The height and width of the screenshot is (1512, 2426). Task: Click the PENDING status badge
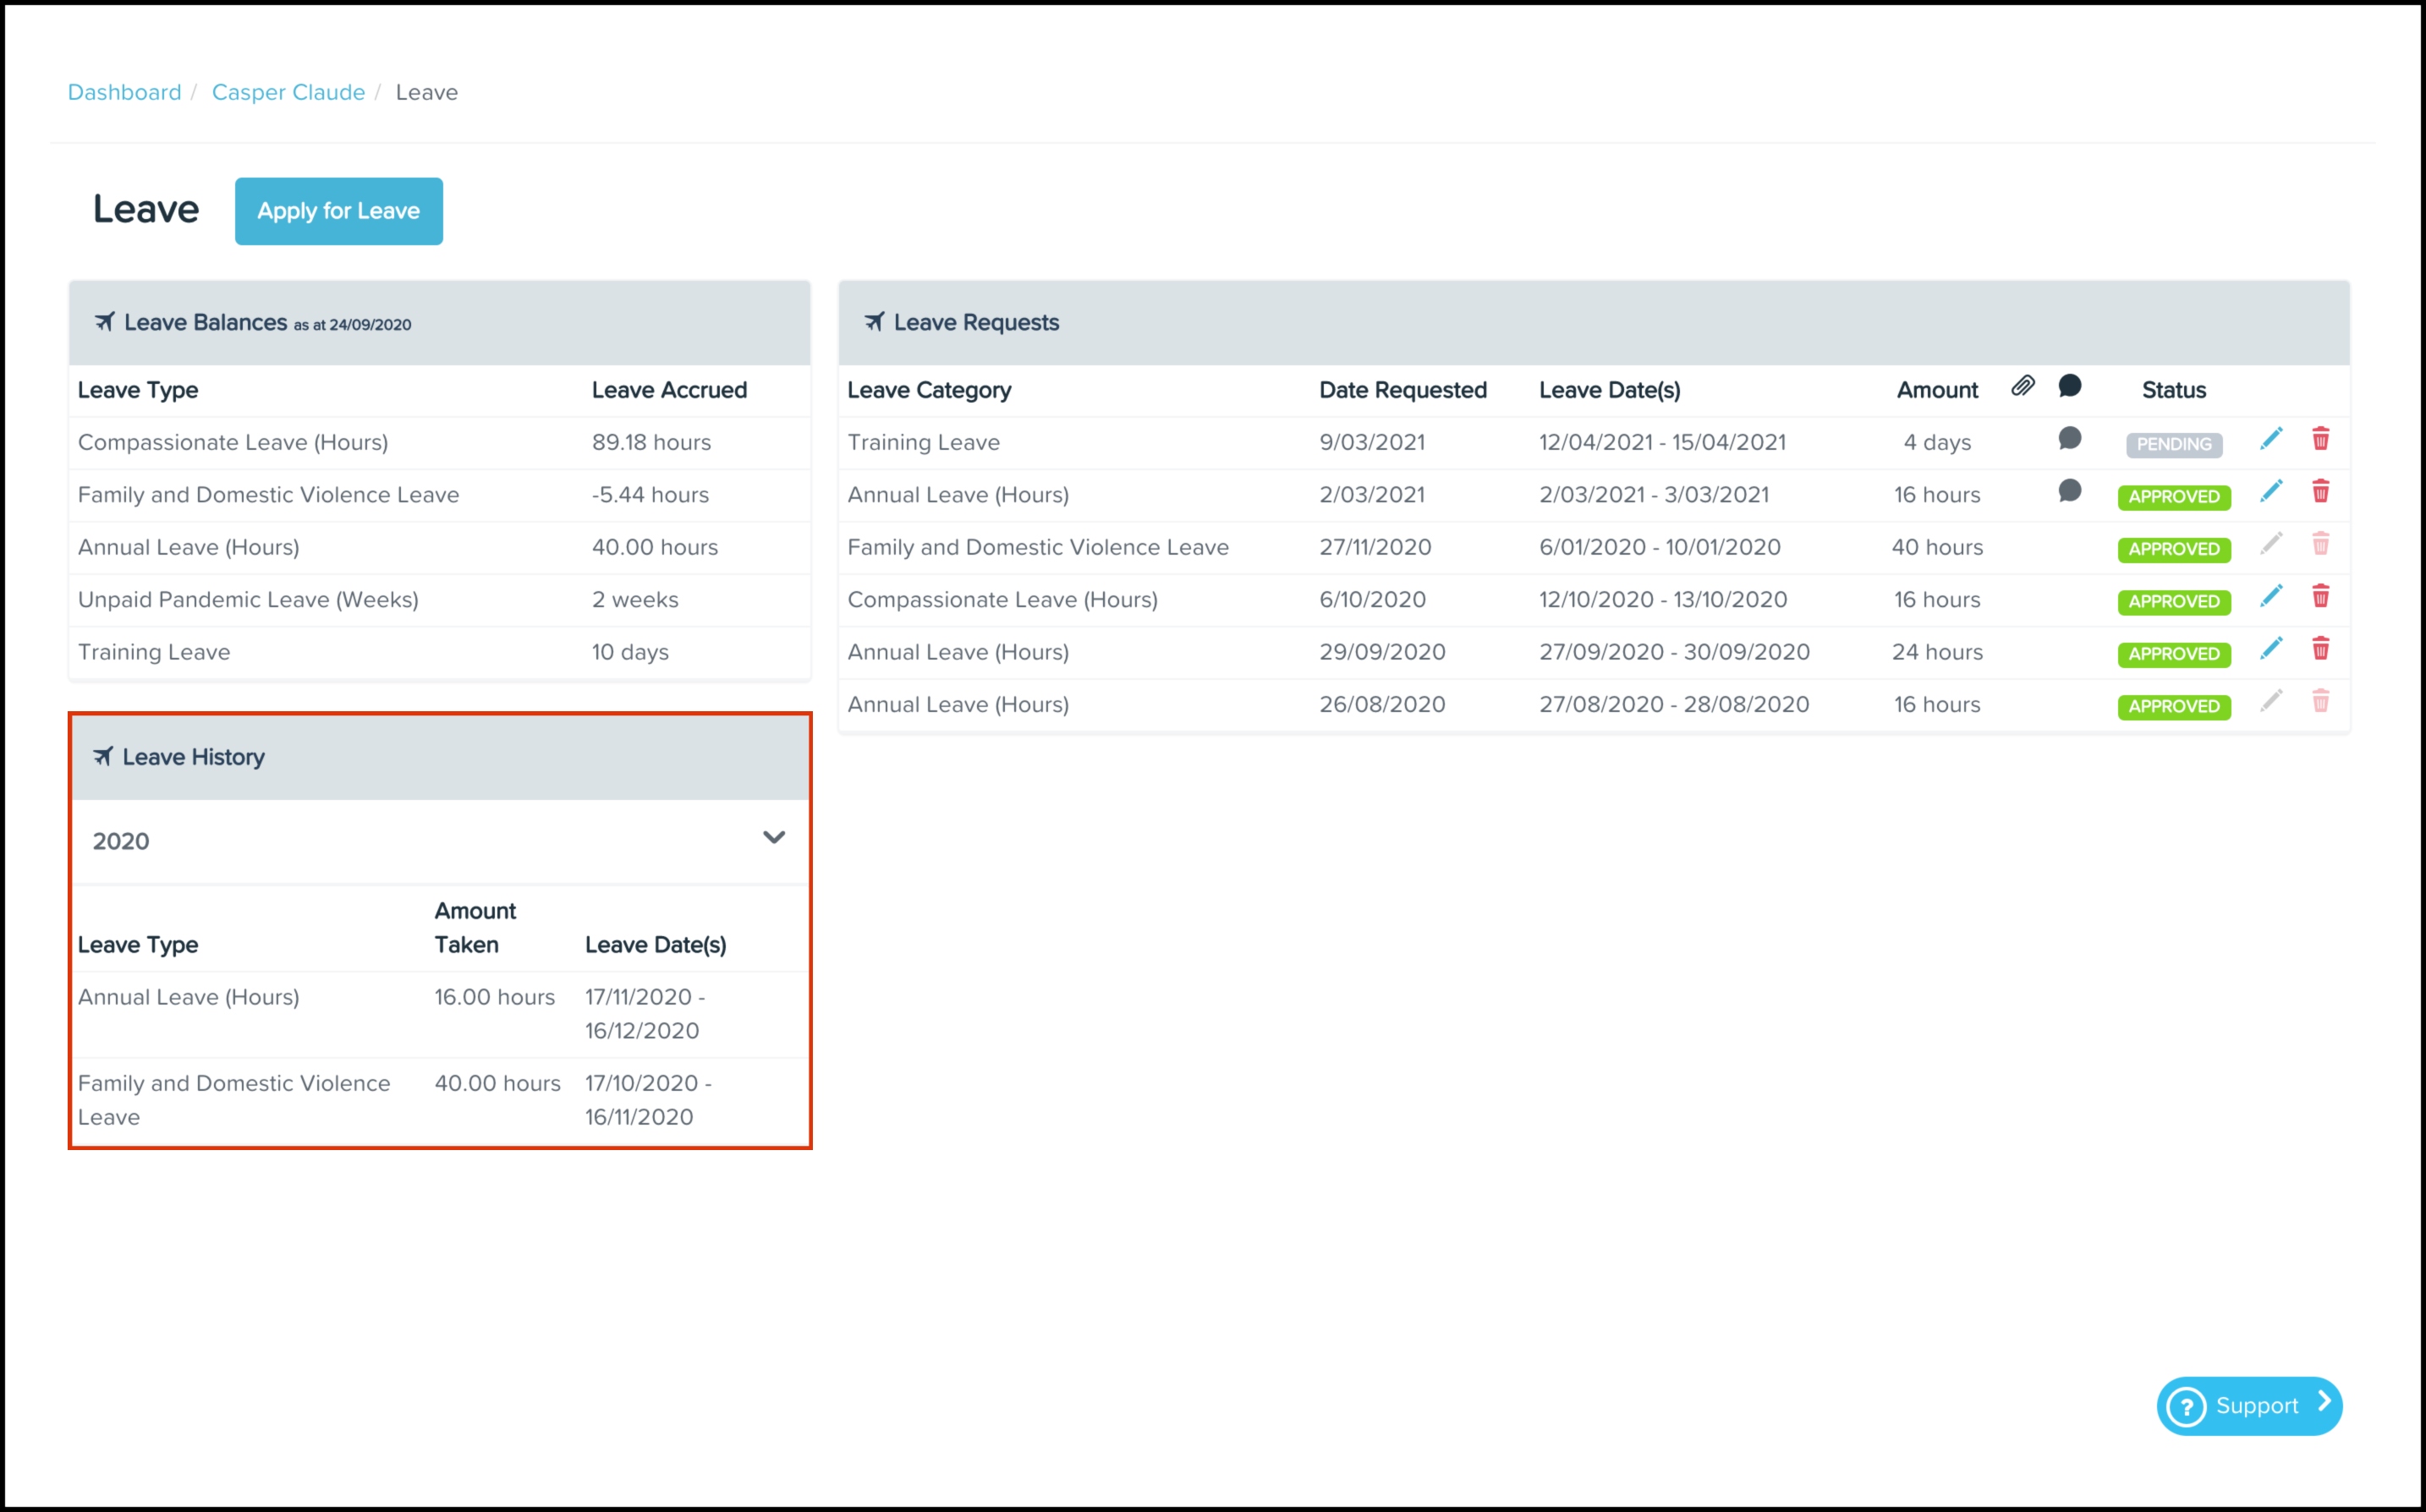pyautogui.click(x=2173, y=444)
